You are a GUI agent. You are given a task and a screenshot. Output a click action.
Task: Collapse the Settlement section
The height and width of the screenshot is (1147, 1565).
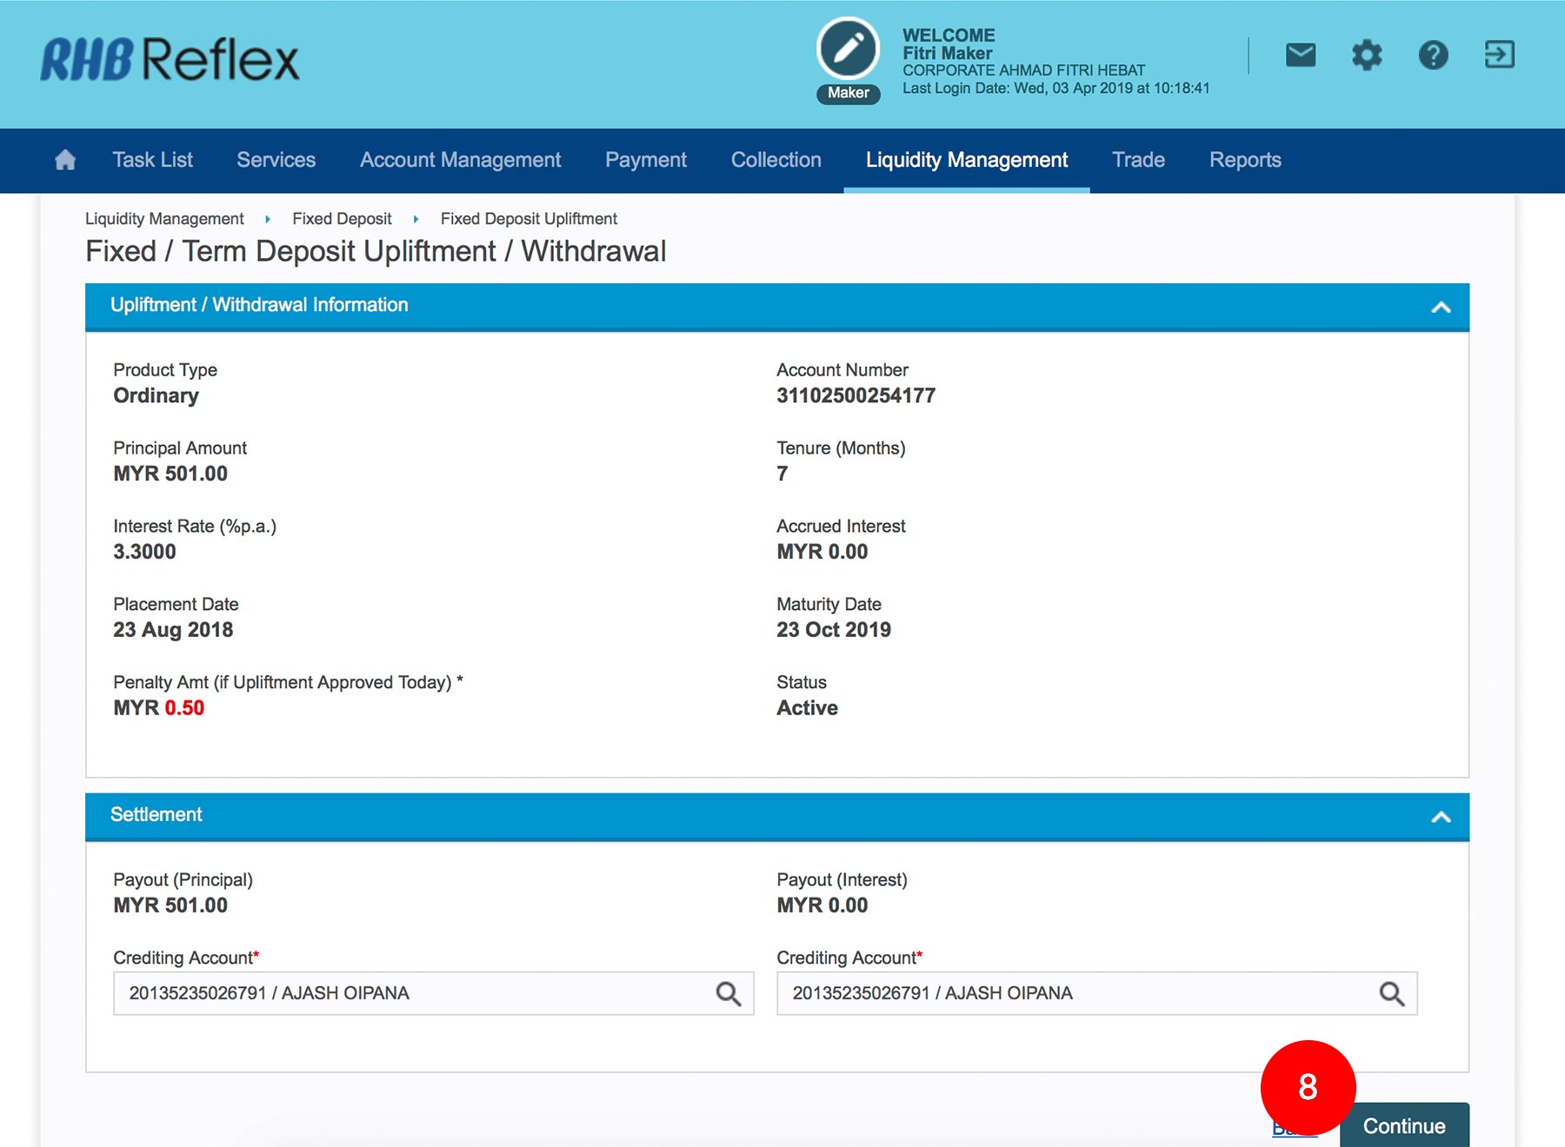(x=1441, y=817)
